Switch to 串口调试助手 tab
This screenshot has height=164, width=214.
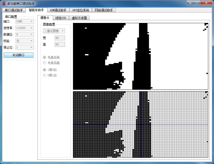click(14, 10)
